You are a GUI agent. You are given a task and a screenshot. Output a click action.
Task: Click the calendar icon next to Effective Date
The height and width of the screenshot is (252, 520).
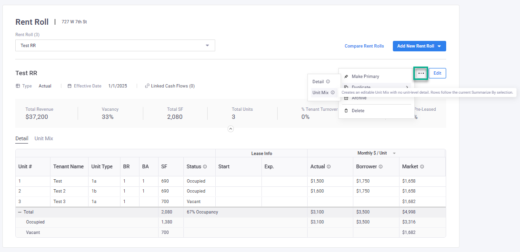click(x=70, y=86)
